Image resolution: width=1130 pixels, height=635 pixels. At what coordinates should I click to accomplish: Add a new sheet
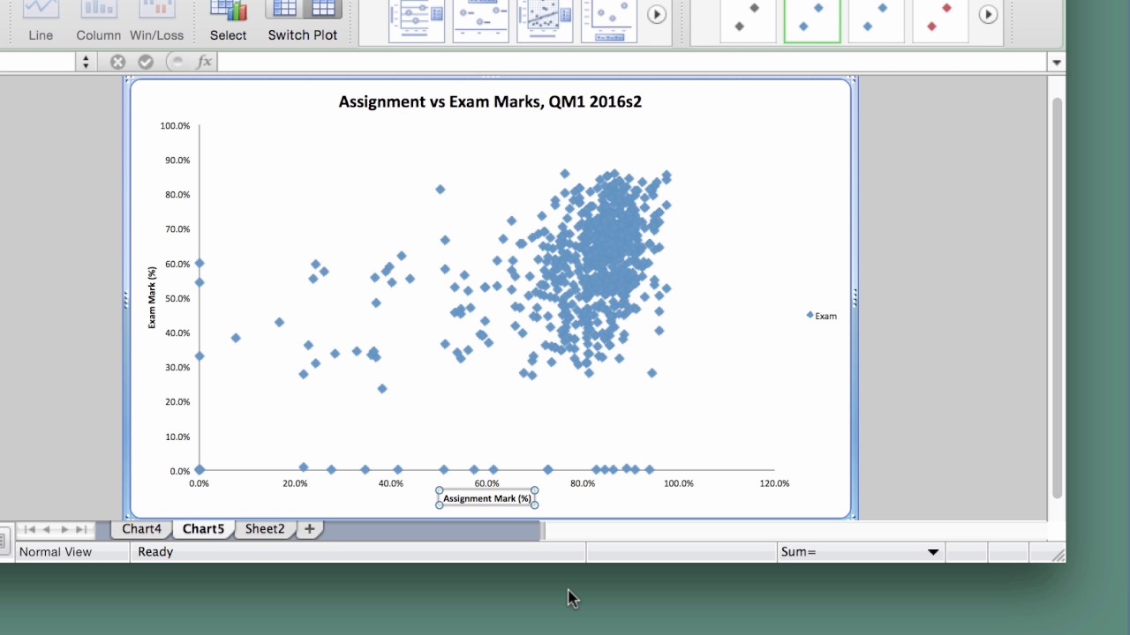coord(309,529)
